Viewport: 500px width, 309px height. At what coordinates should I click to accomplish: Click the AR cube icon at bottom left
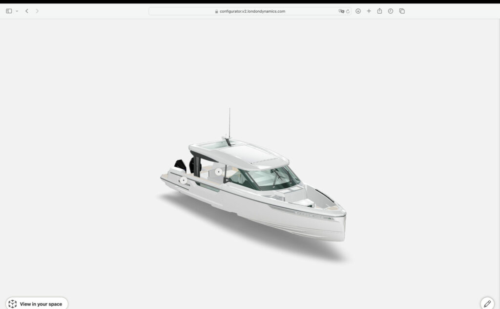coord(13,304)
